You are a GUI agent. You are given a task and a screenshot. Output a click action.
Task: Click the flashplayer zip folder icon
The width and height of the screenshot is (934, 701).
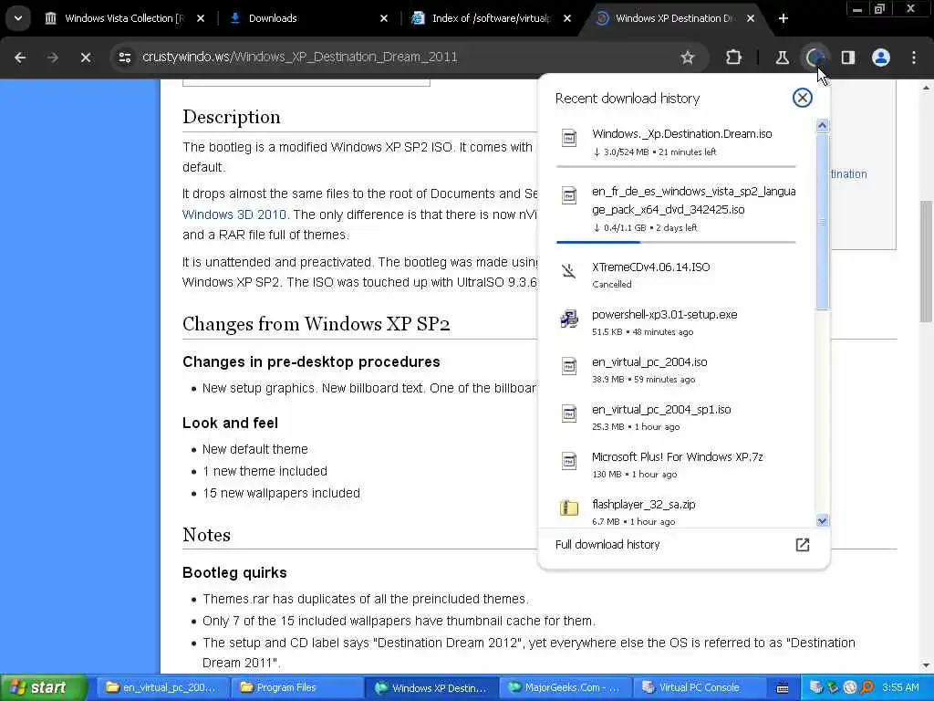click(569, 507)
